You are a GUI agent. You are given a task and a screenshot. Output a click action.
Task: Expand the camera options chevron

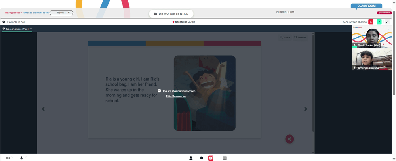[12, 157]
